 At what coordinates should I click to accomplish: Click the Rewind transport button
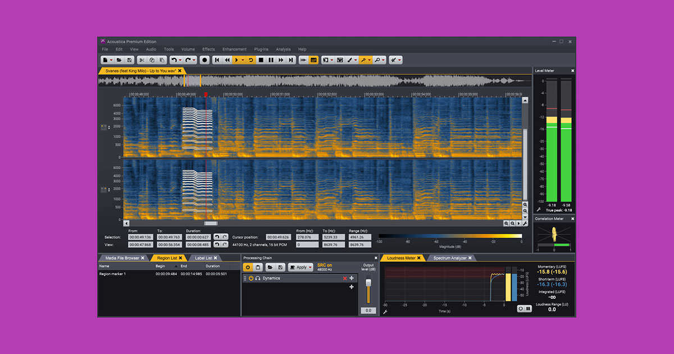[x=227, y=60]
